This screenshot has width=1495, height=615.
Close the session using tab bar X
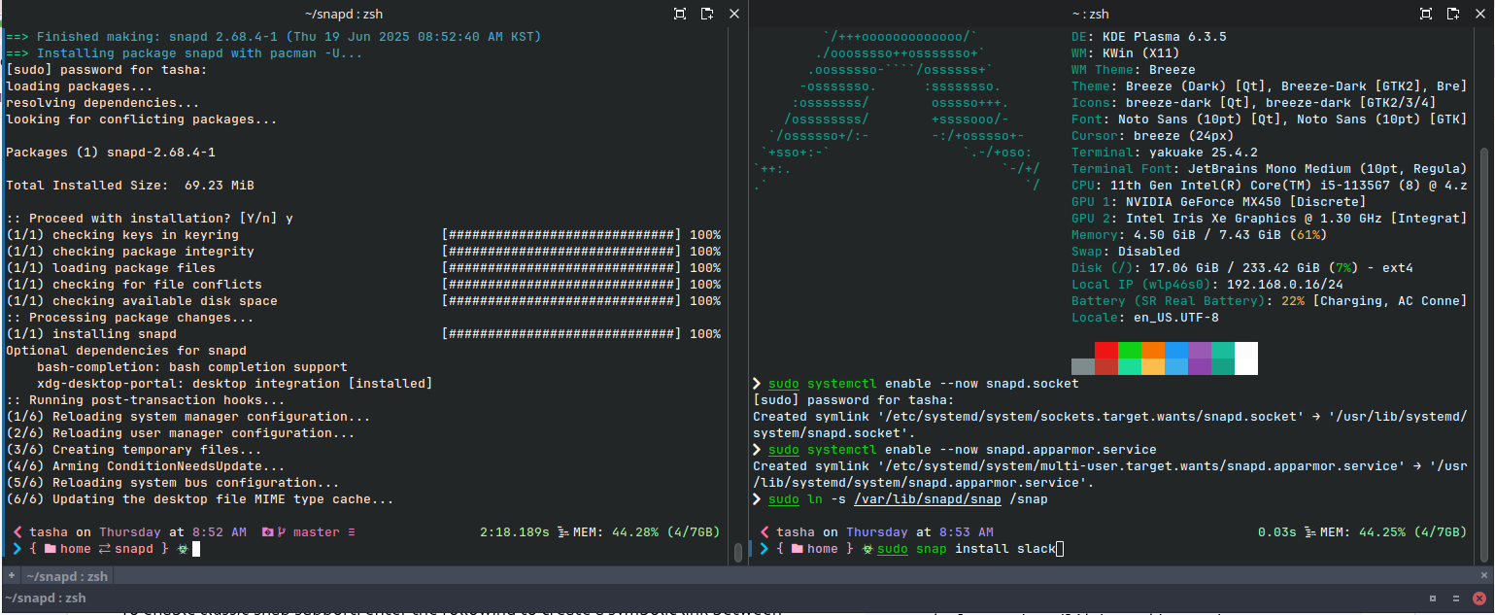coord(1482,575)
